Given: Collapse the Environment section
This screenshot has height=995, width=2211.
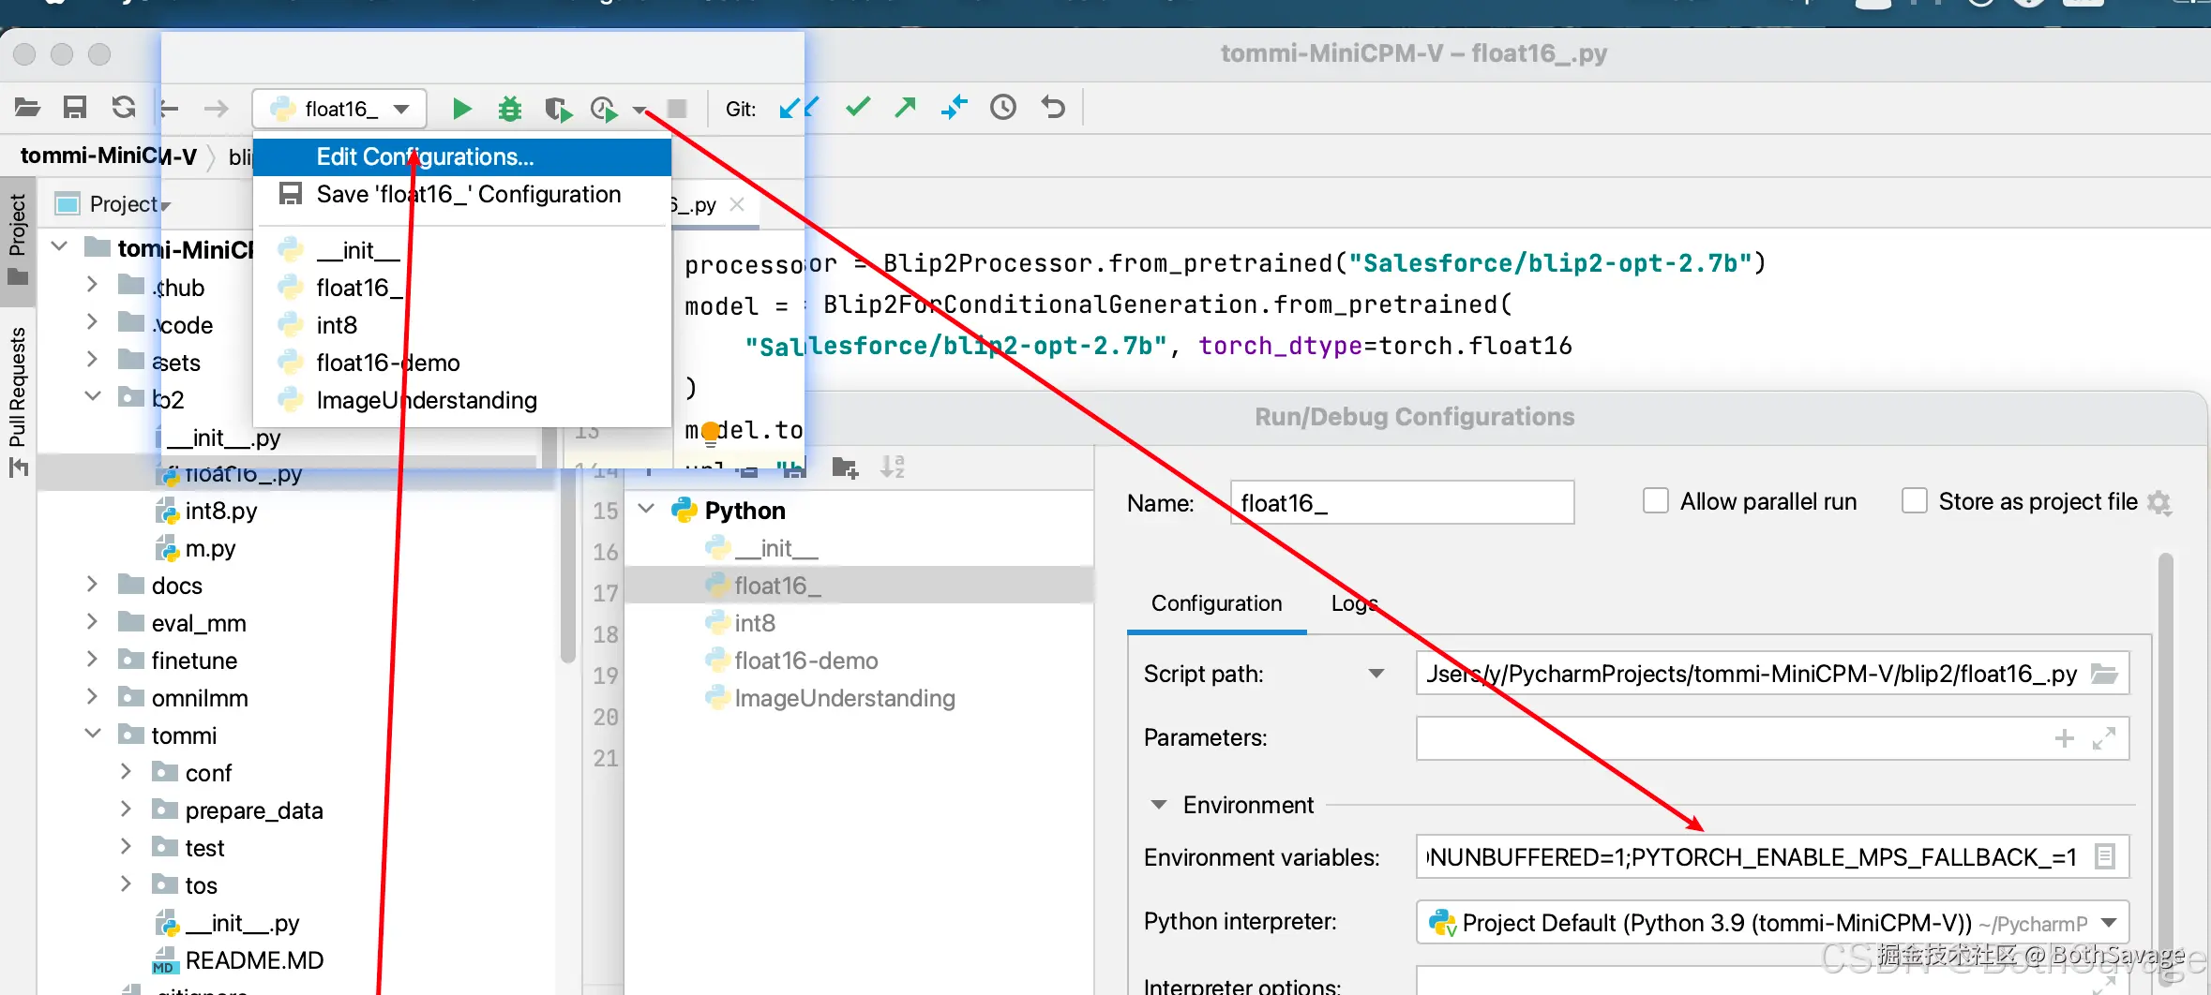Looking at the screenshot, I should [x=1159, y=805].
